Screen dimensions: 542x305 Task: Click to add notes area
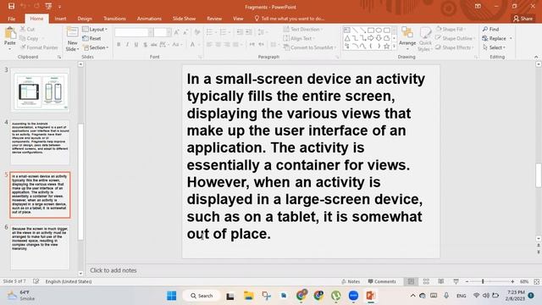click(113, 270)
